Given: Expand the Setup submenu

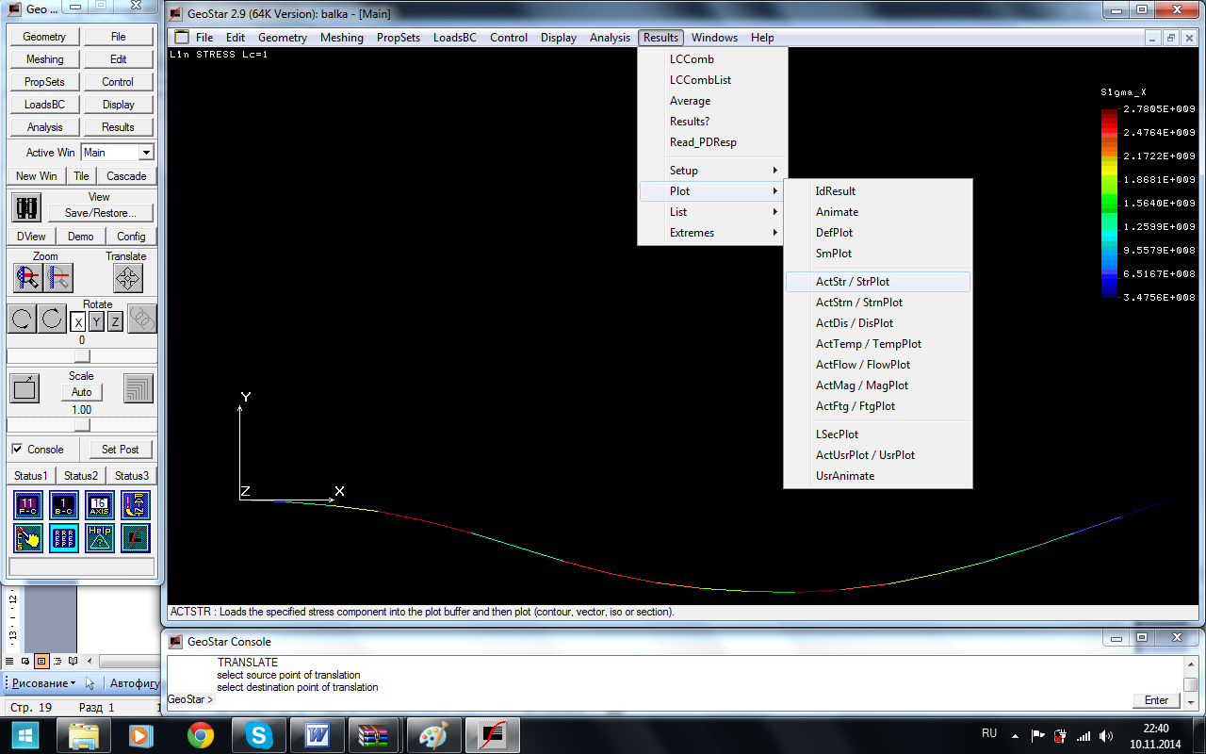Looking at the screenshot, I should point(712,171).
